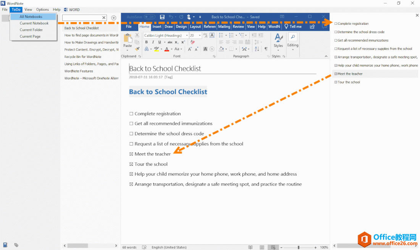Viewport: 420px width, 250px height.
Task: Click the Format Painter brush icon
Action: pos(137,49)
